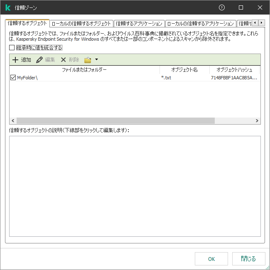Sort by オブジェクト名 column header
This screenshot has height=270, width=270.
tap(184, 70)
